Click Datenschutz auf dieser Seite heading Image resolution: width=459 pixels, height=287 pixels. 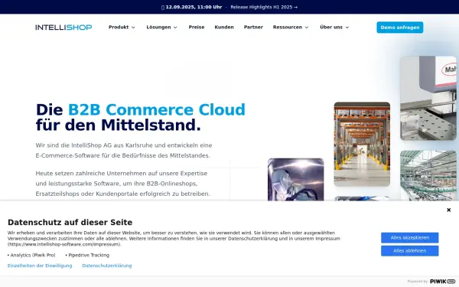click(x=70, y=222)
